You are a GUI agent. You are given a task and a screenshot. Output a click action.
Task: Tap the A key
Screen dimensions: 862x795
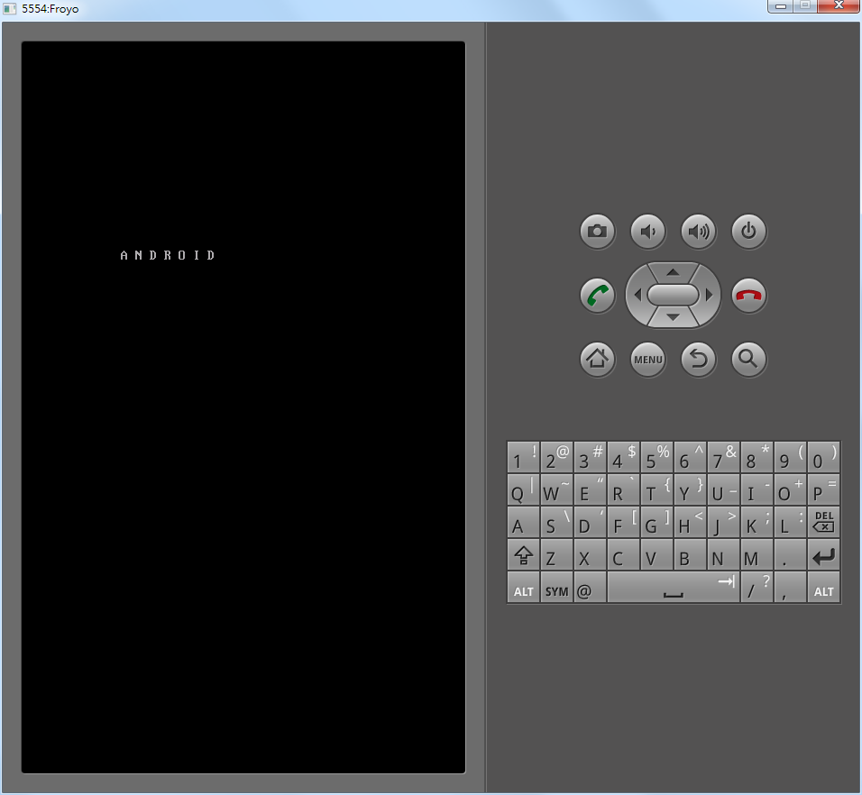point(523,522)
